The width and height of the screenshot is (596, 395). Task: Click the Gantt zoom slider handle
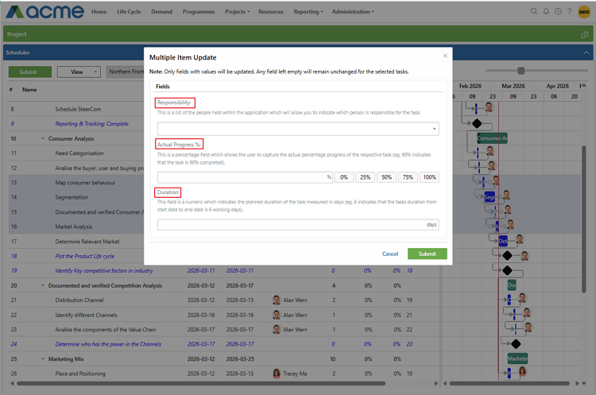tap(521, 72)
